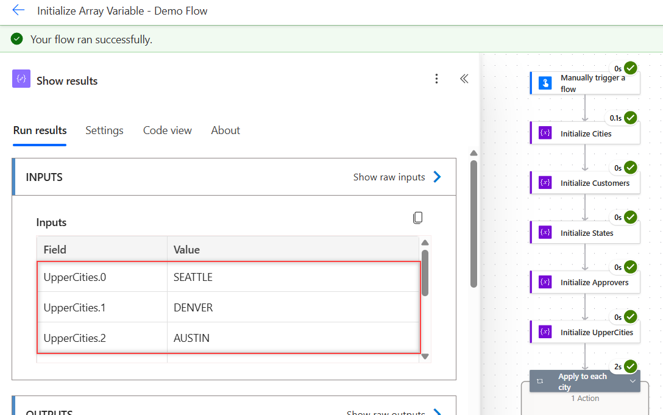This screenshot has height=415, width=663.
Task: Select the Initialize Approvers node
Action: pos(585,282)
